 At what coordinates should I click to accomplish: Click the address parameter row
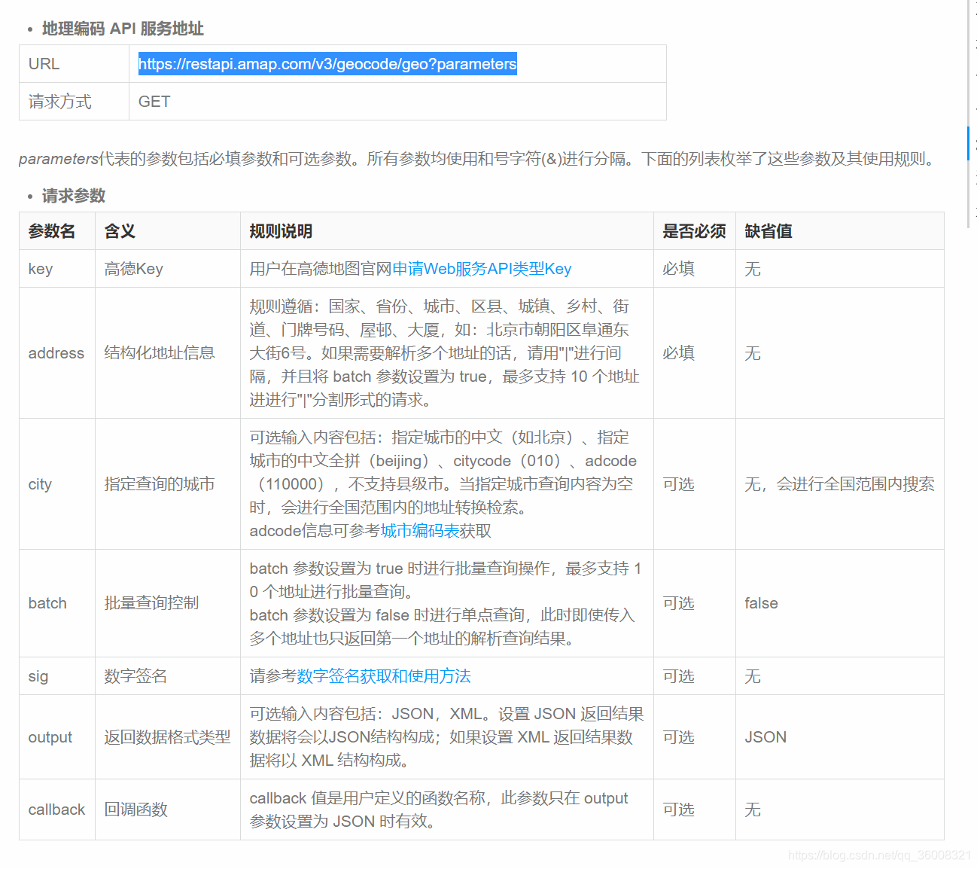56,353
